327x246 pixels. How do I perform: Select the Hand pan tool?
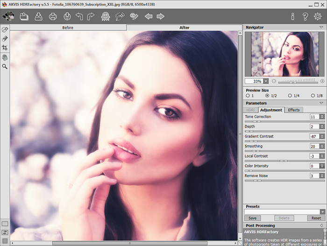coord(5,57)
